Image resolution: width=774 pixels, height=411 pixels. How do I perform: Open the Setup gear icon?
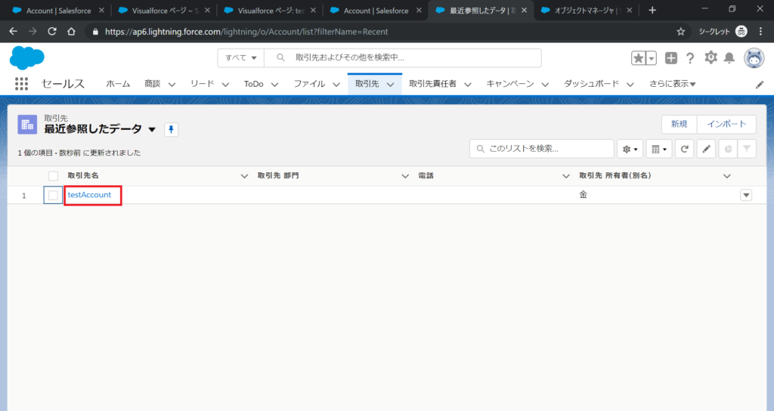(x=711, y=58)
